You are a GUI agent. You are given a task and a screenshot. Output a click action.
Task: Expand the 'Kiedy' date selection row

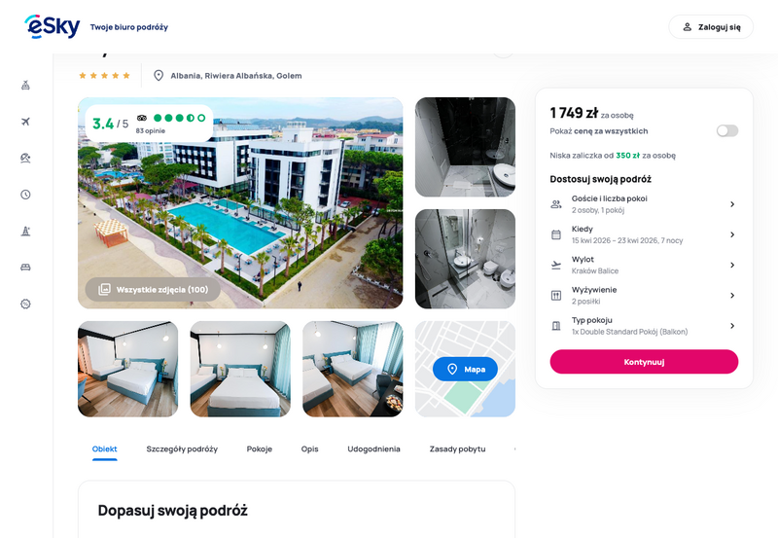(644, 234)
